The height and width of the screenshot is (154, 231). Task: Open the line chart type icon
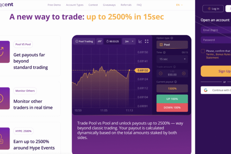140,42
